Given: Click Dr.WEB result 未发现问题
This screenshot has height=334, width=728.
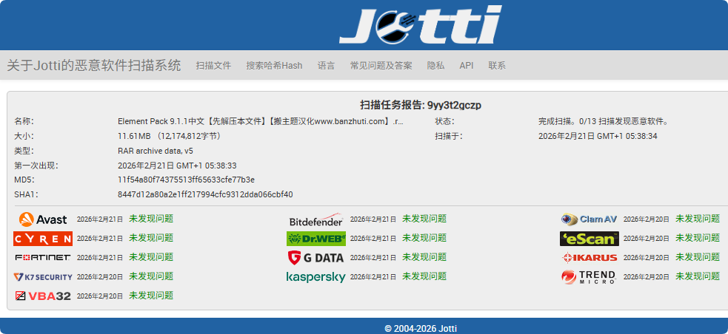Looking at the screenshot, I should 424,238.
